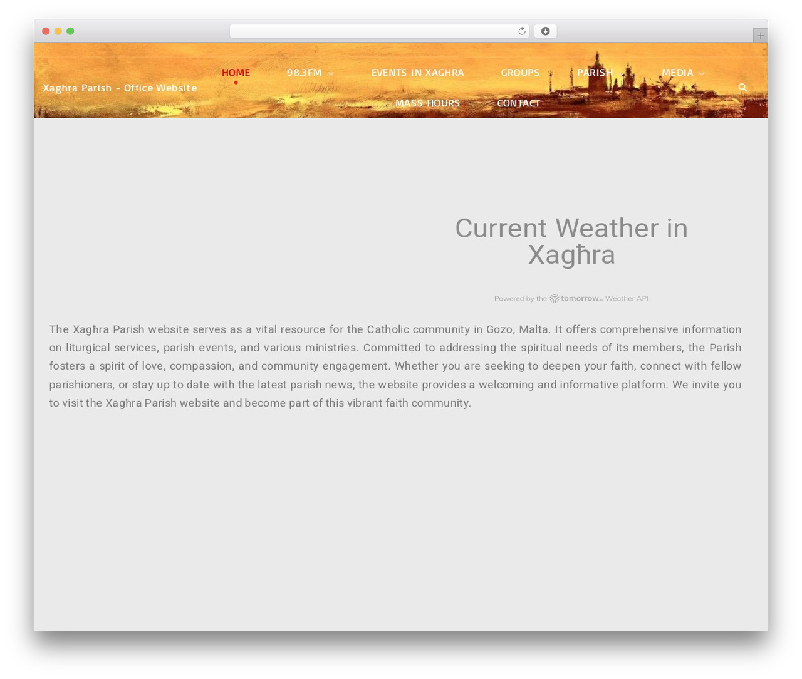Open the Contact page

point(518,103)
